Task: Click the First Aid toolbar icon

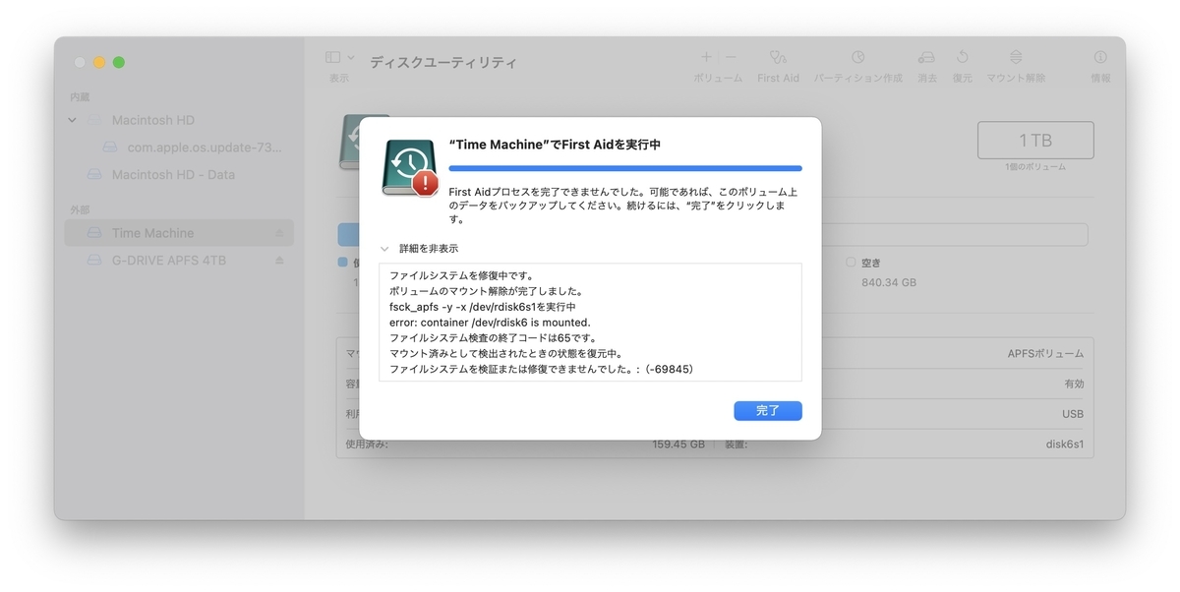Action: (x=778, y=58)
